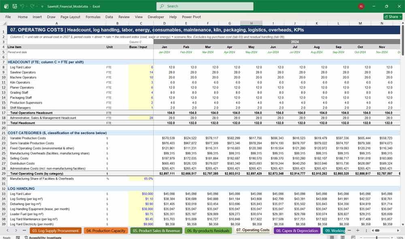Select the 65.0% Manufacturing Share input cell
405x239 pixels.
point(141,179)
